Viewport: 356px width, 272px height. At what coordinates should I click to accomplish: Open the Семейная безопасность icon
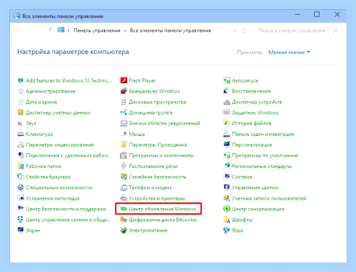tap(123, 177)
